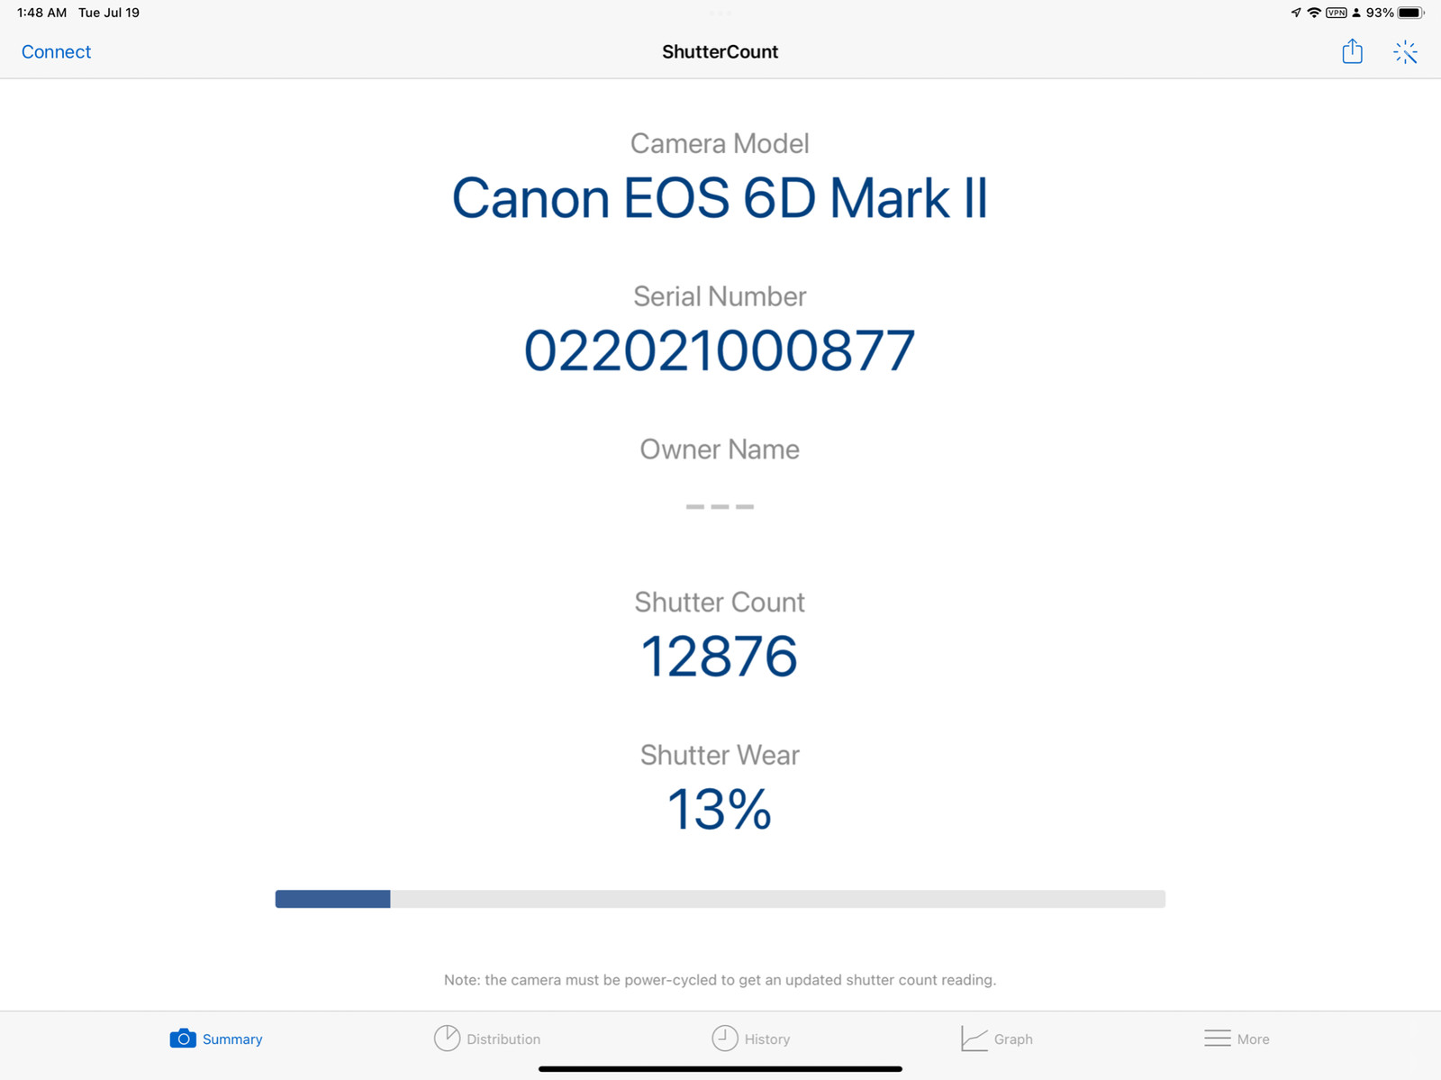Switch to the Distribution tab label
The image size is (1441, 1080).
(503, 1039)
